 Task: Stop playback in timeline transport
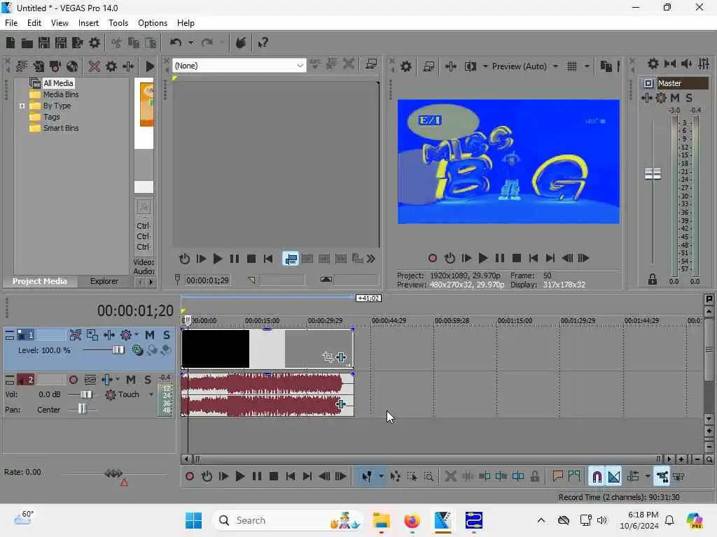coord(274,476)
